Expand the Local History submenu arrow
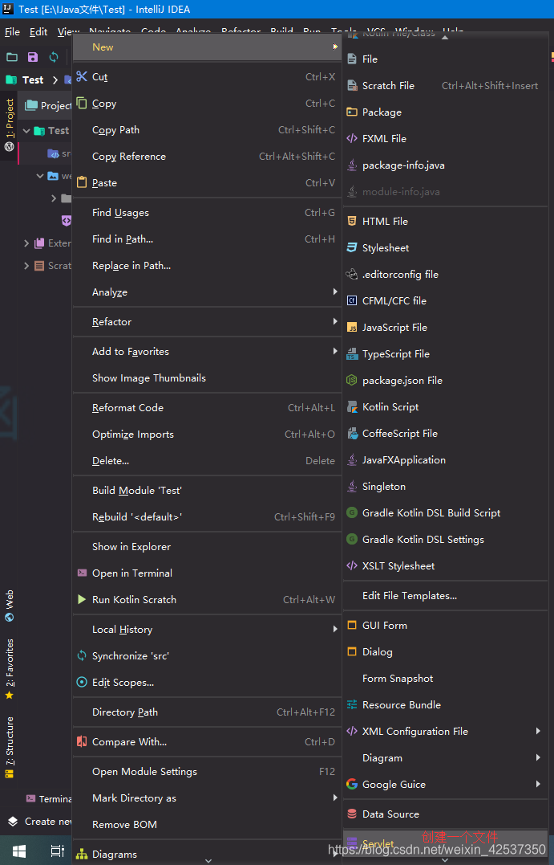 335,629
